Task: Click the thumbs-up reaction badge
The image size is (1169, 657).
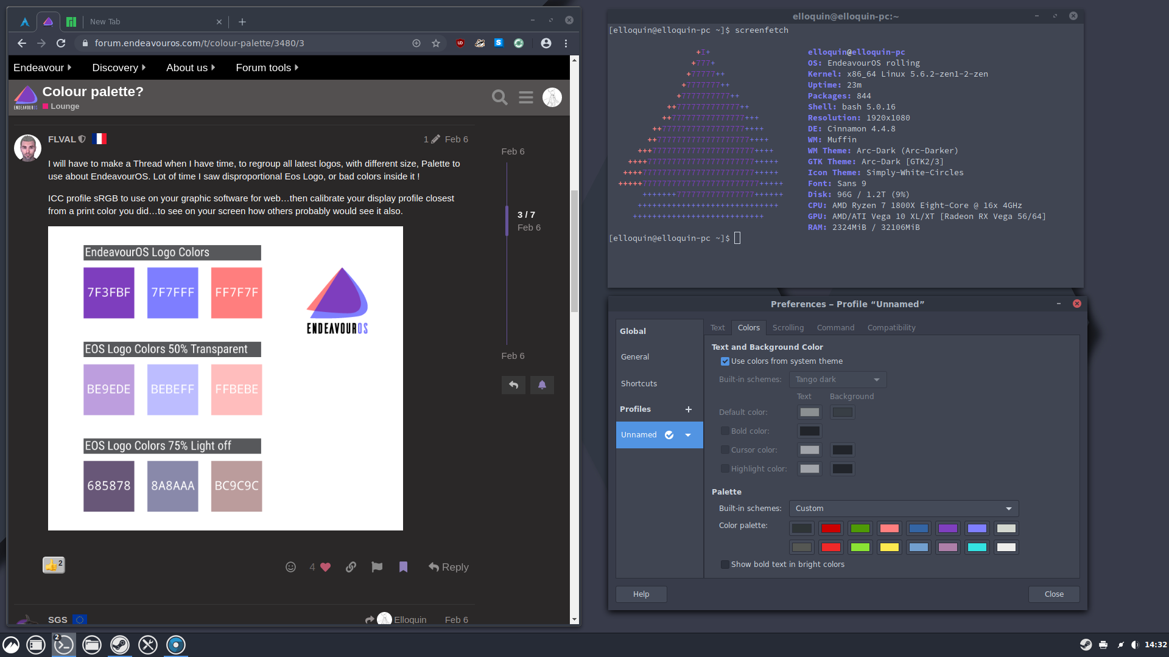Action: (x=54, y=565)
